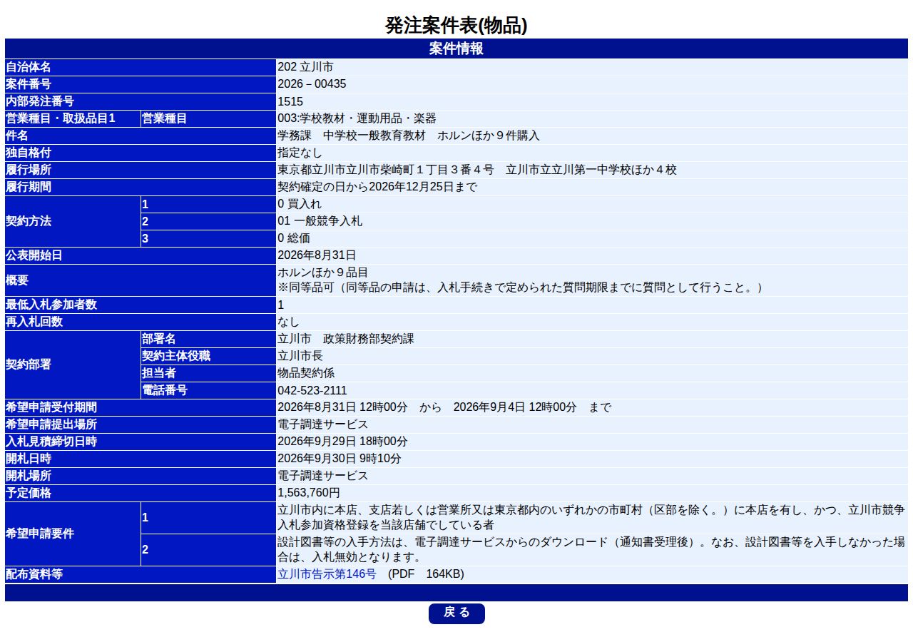Select contract method 01 一般競争入札

click(320, 221)
